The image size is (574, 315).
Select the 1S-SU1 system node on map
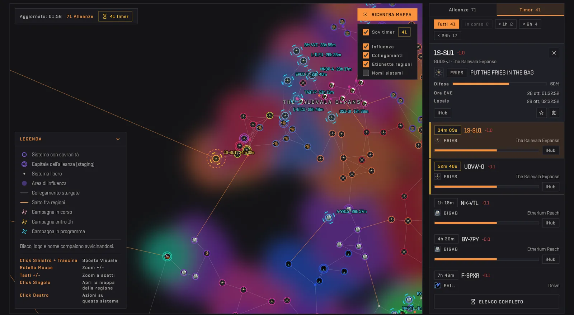pos(216,158)
